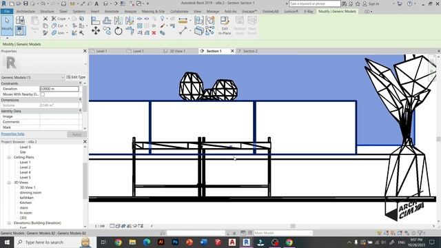The image size is (441, 248).
Task: Click Save in the quick access toolbar
Action: (25, 3)
